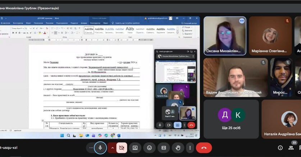301x157 pixels.
Task: Click Windows Start button in shared taskbar
Action: point(62,135)
